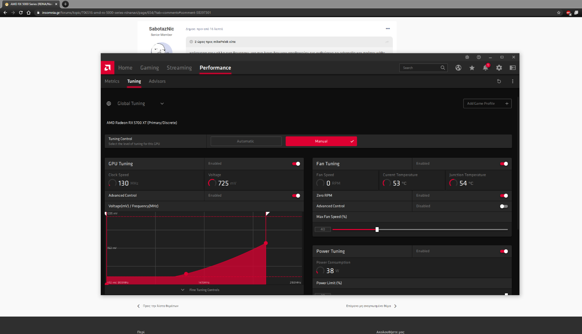The image size is (582, 334).
Task: Click the Power Limit slider handle
Action: coord(506,294)
